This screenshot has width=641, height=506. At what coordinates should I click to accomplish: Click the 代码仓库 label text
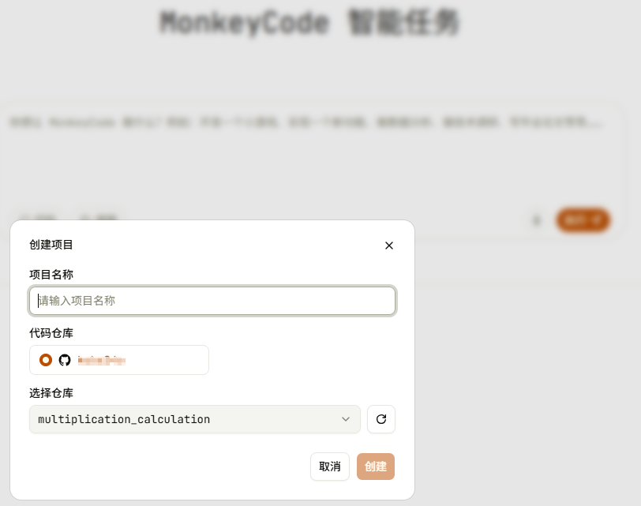click(x=51, y=333)
